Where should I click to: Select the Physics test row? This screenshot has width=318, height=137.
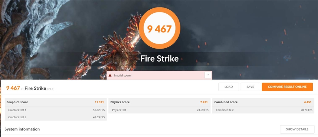(159, 110)
